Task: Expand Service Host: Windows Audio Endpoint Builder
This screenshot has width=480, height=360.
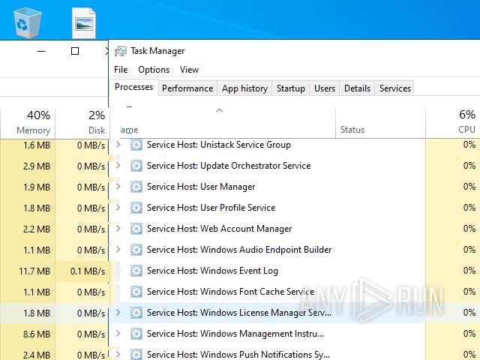Action: click(118, 250)
